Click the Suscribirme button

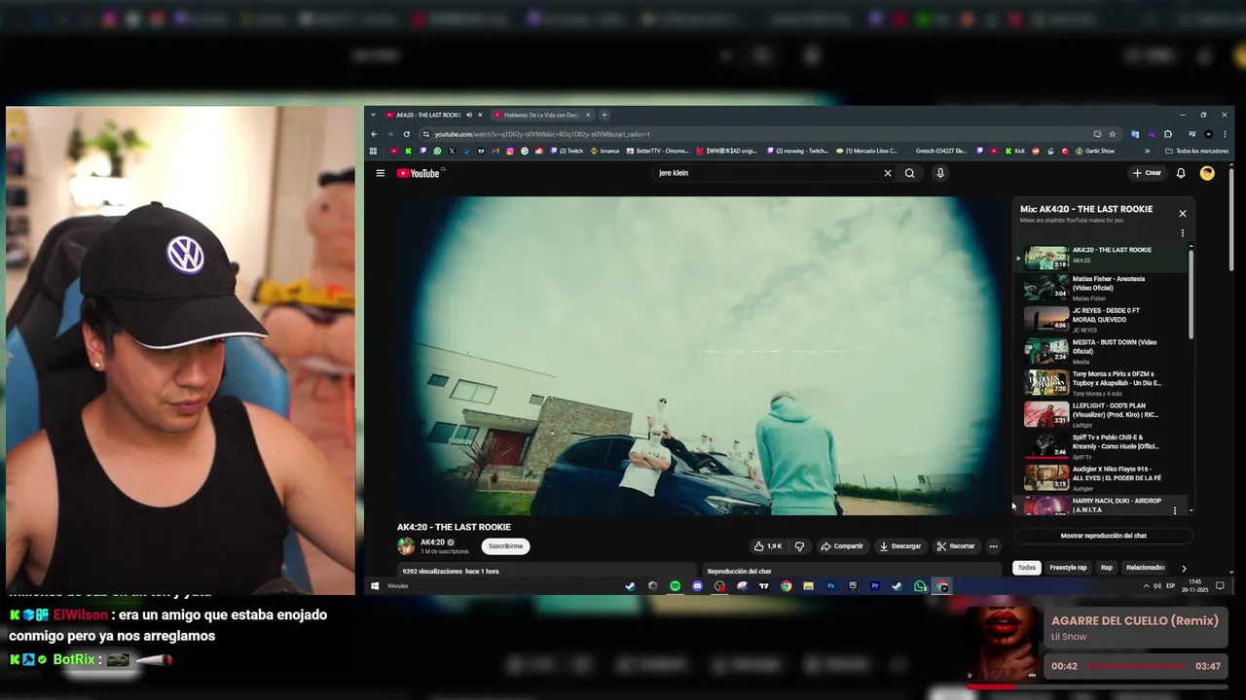[x=505, y=546]
